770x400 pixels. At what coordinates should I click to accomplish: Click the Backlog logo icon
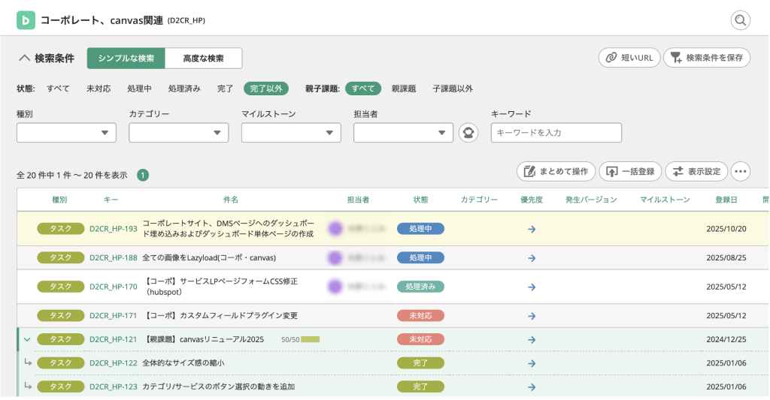click(x=26, y=20)
